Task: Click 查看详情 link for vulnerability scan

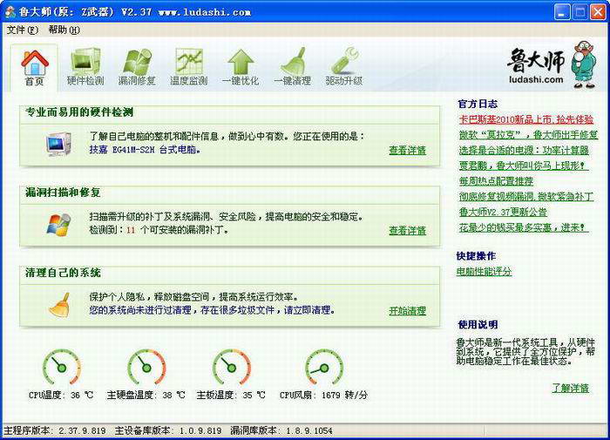Action: [407, 231]
